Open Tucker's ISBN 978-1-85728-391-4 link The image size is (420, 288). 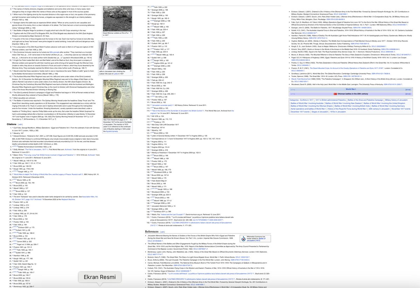[x=352, y=76]
